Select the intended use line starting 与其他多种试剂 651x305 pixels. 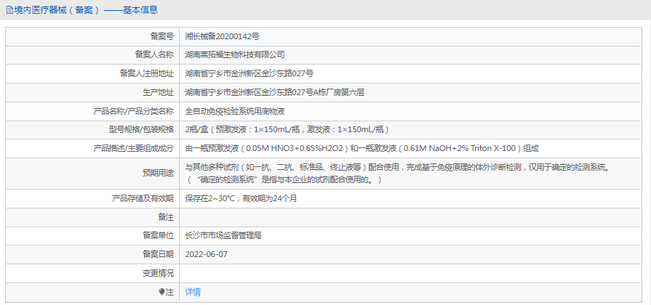click(x=398, y=168)
